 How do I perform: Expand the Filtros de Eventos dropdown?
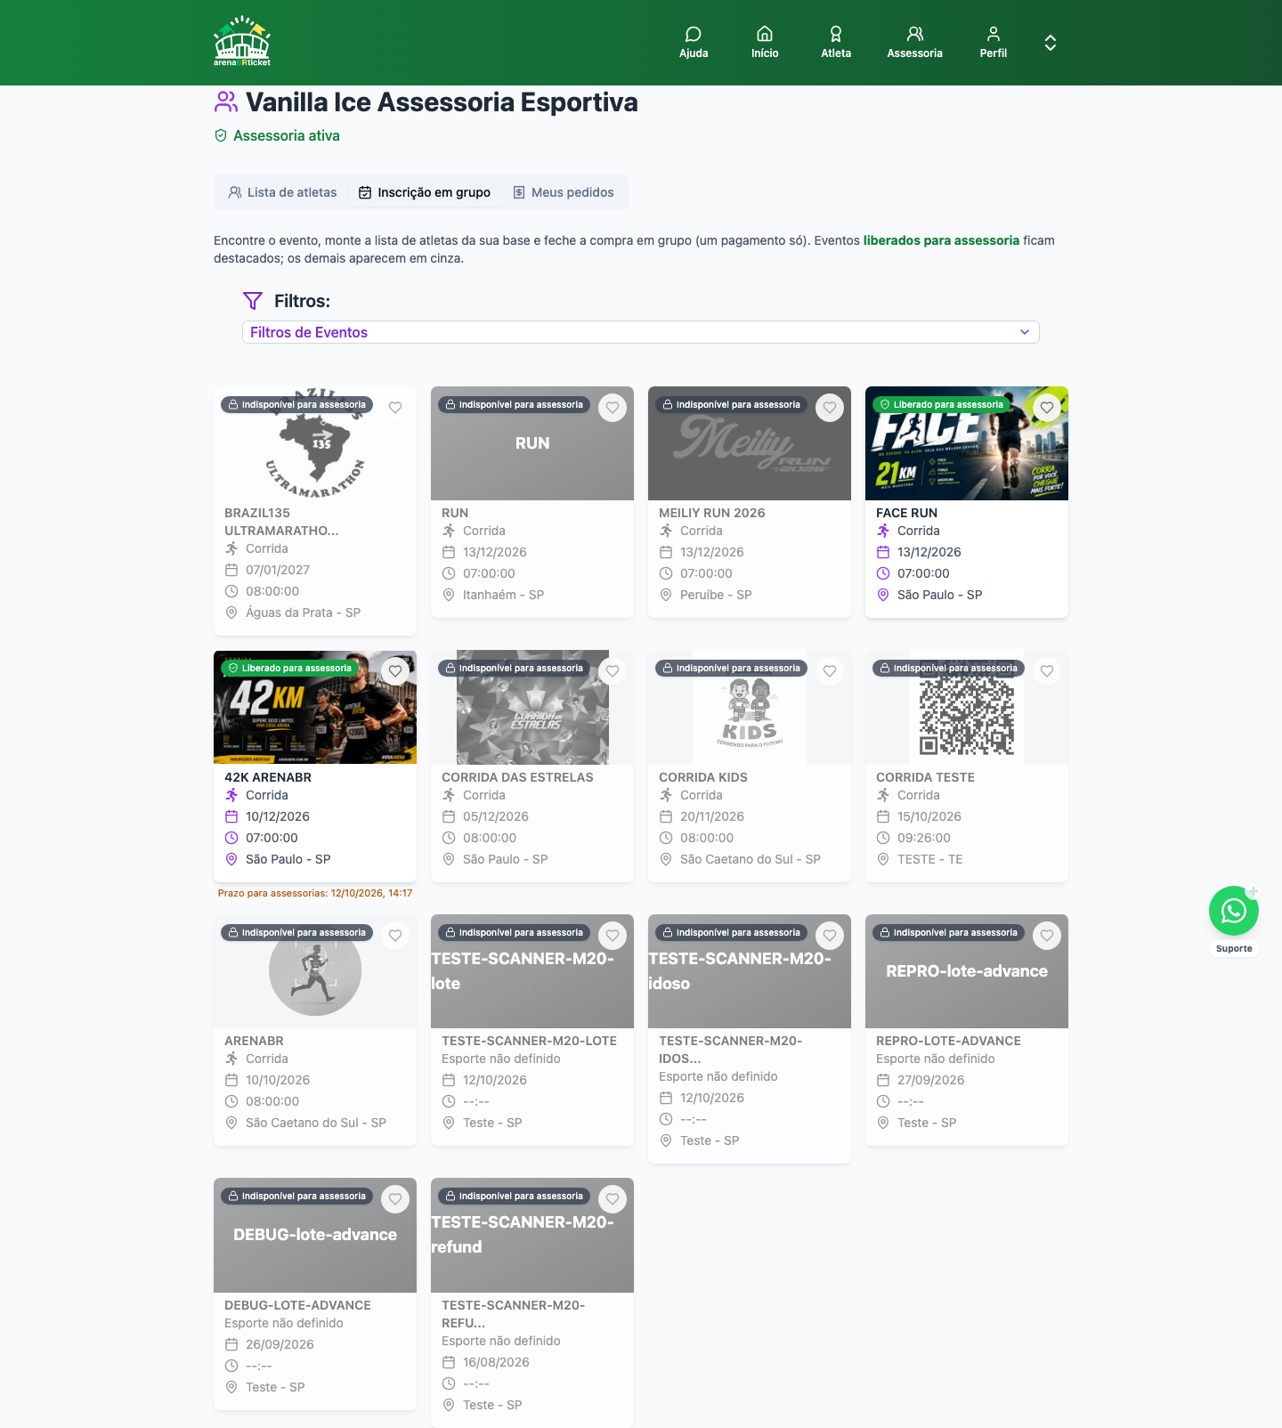pos(641,332)
